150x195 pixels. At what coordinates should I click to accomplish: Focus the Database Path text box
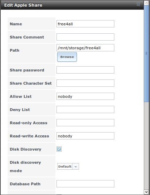click(85, 184)
